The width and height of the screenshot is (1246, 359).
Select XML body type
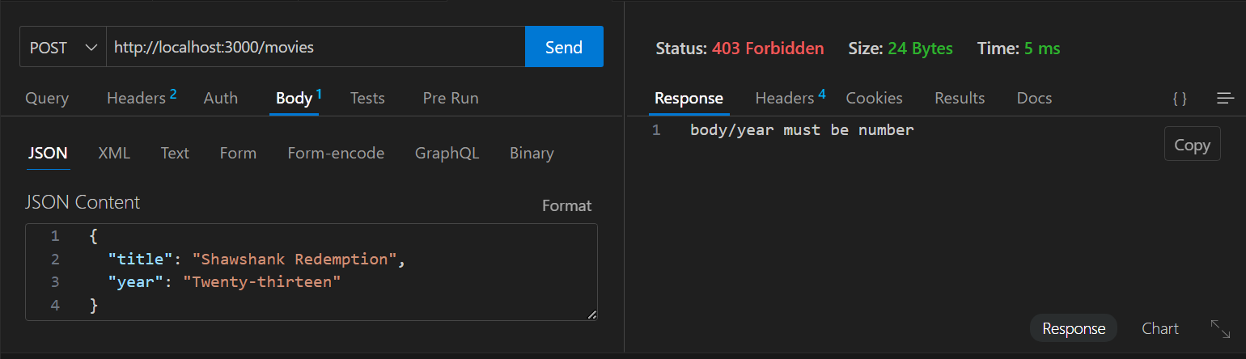pyautogui.click(x=114, y=153)
